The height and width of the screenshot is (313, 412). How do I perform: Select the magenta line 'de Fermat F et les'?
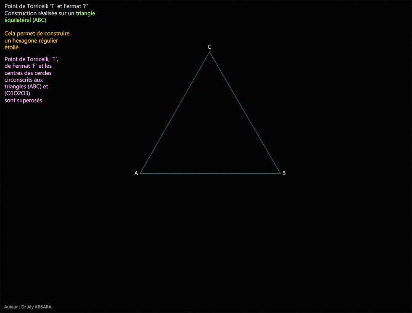pyautogui.click(x=28, y=66)
